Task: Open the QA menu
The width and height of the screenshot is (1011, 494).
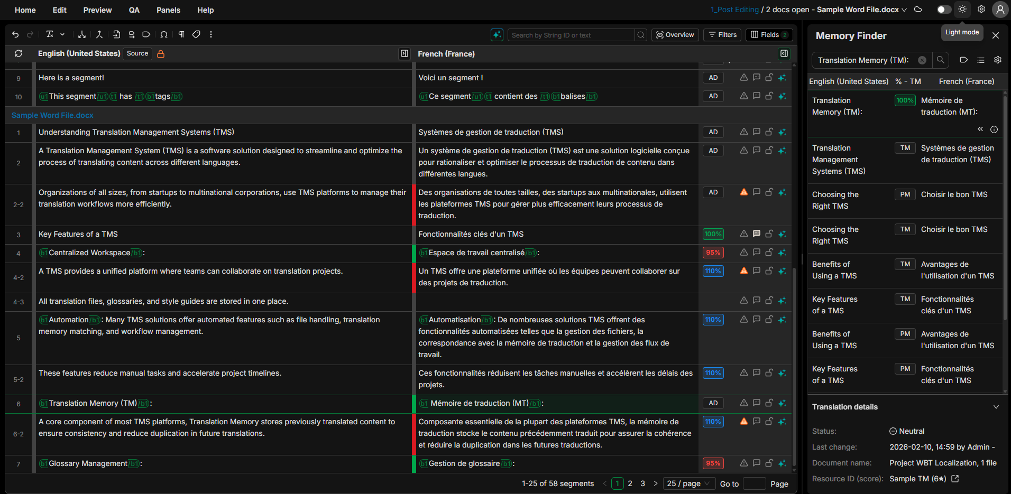Action: 134,10
